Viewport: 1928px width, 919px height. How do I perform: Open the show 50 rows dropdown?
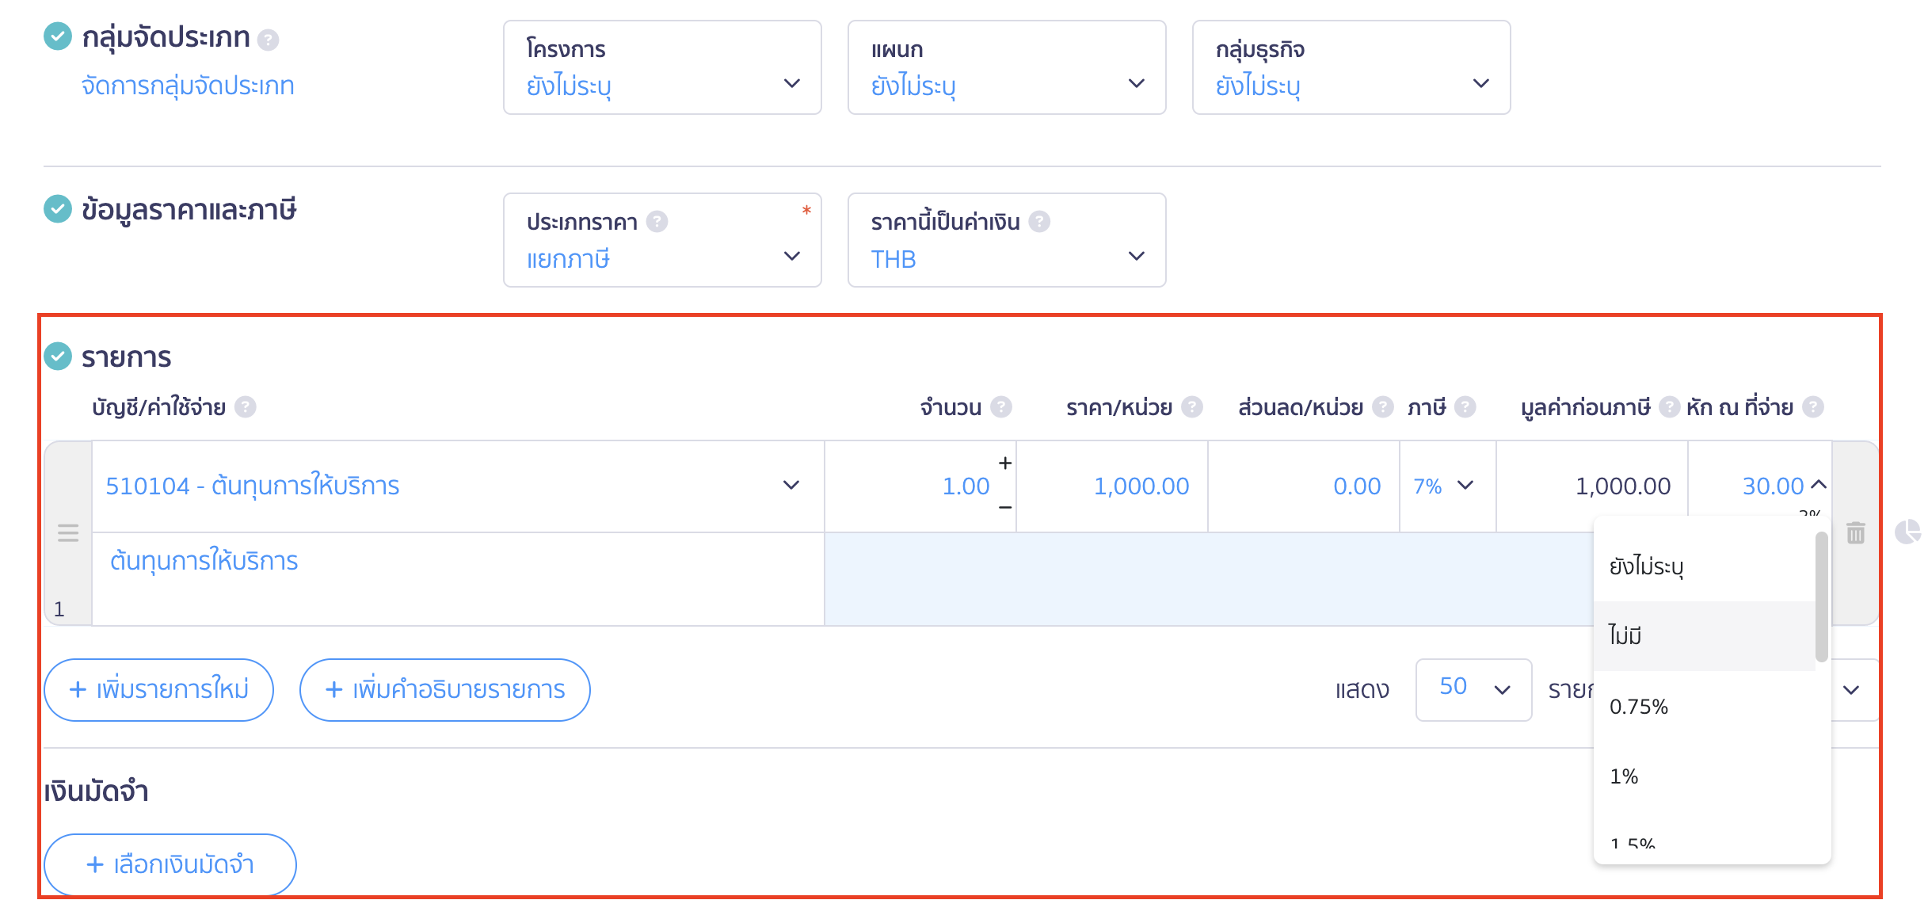[x=1473, y=689]
